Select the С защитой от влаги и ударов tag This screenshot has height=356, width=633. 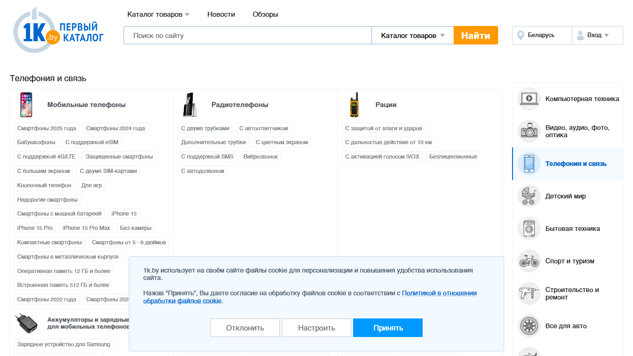(x=384, y=128)
